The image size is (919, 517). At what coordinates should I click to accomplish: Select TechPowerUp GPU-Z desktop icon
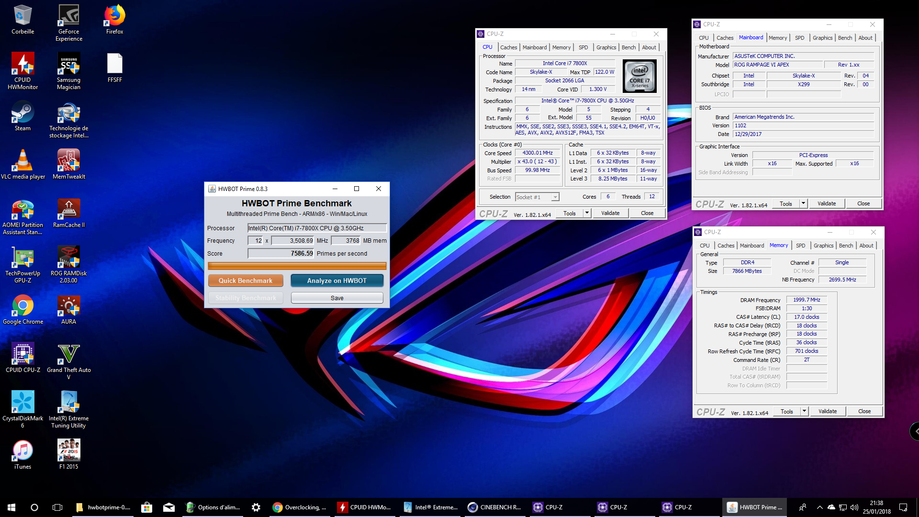[22, 264]
